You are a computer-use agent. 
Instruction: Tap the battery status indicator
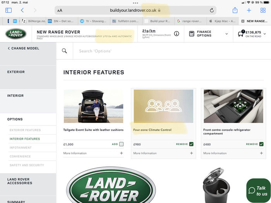pos(266,2)
